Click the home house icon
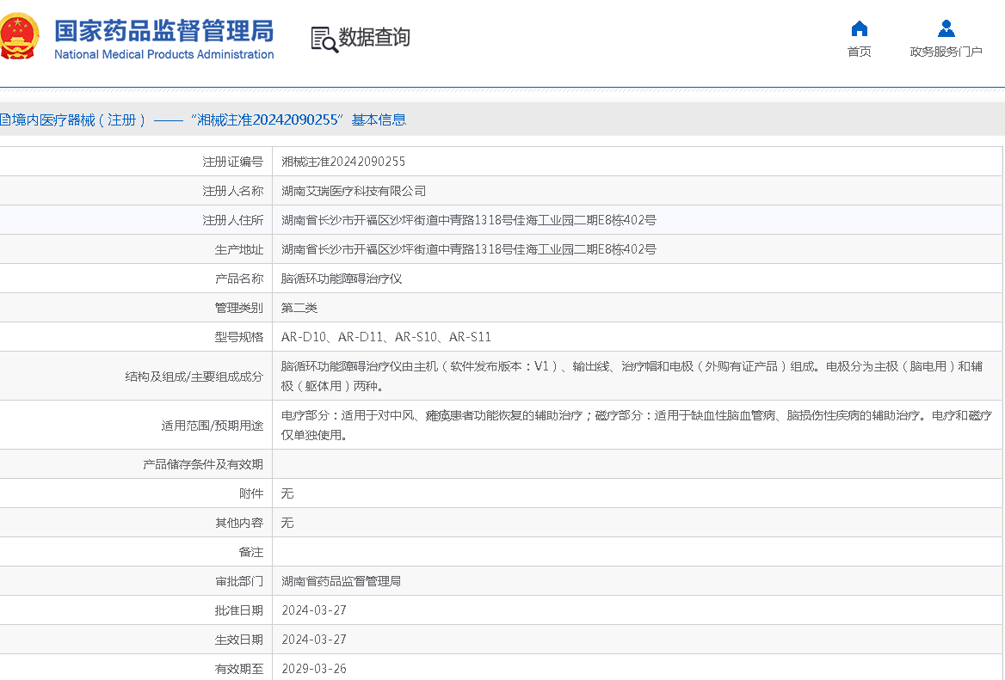The width and height of the screenshot is (1005, 680). click(859, 28)
